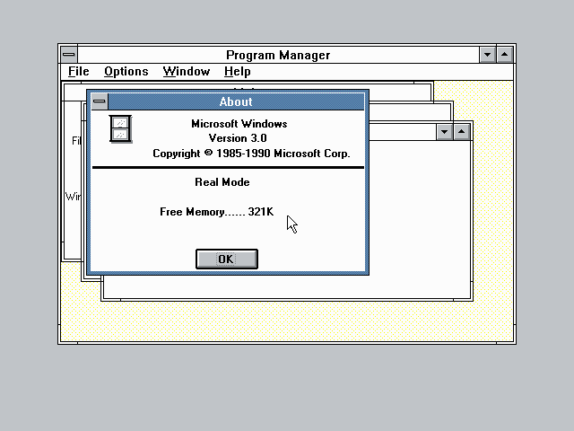The height and width of the screenshot is (431, 574).
Task: Open the Window menu
Action: (187, 72)
